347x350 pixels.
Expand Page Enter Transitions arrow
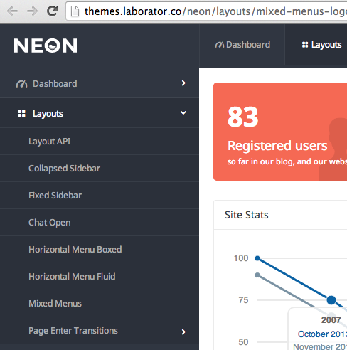click(x=183, y=332)
